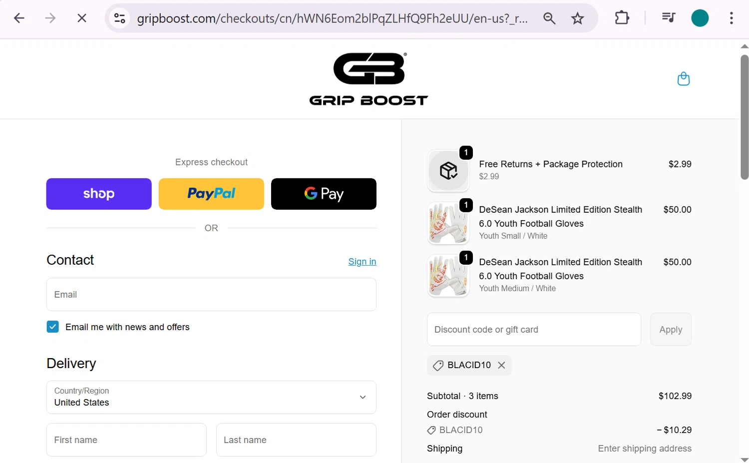Open the media controls icon
Image resolution: width=749 pixels, height=463 pixels.
[x=668, y=18]
